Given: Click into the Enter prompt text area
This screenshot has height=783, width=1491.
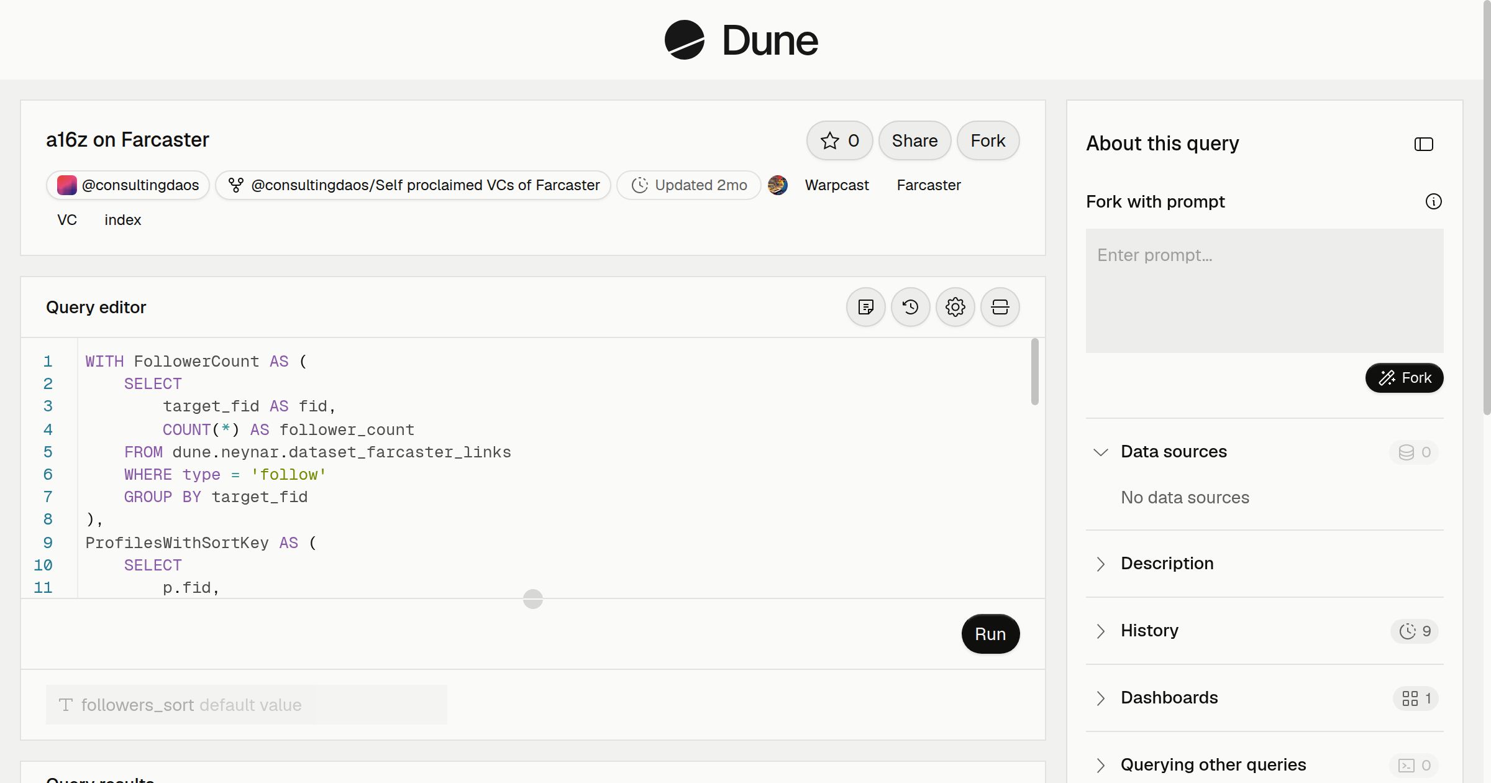Looking at the screenshot, I should (1265, 291).
